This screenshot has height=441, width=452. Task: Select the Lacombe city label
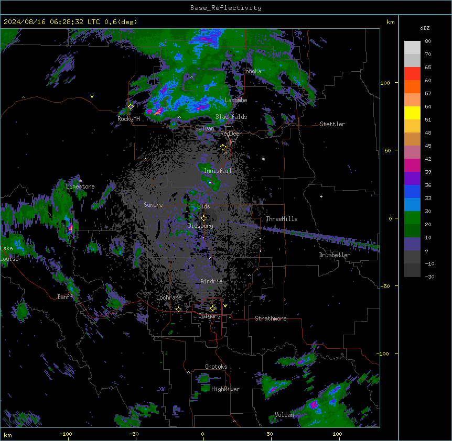tap(236, 100)
